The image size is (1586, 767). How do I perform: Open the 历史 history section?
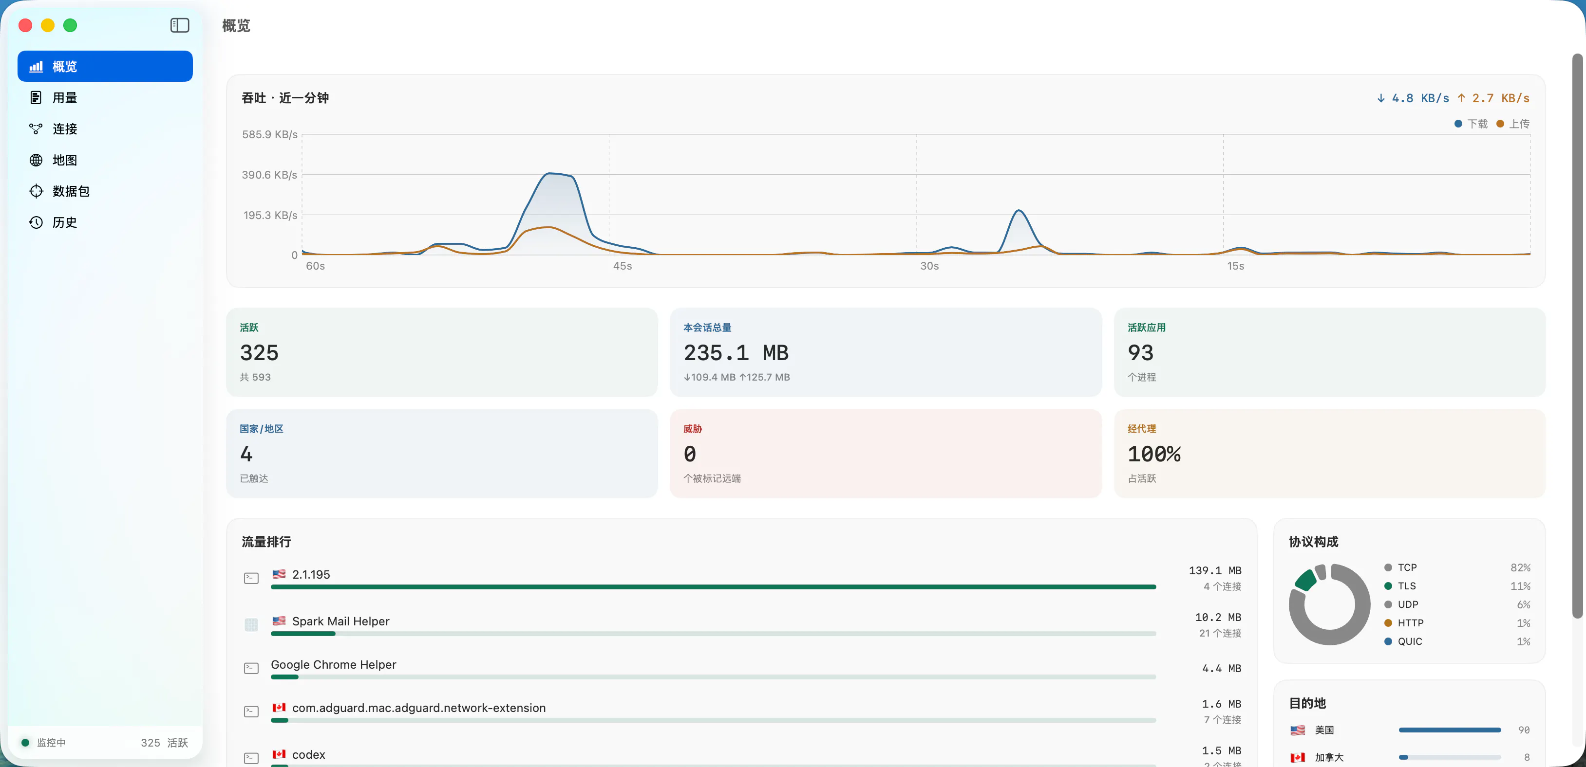click(105, 223)
